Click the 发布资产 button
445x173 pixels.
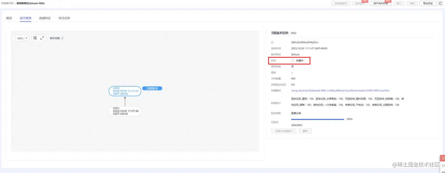tap(359, 4)
